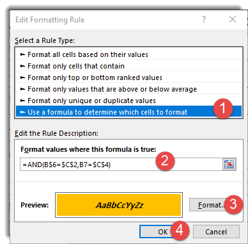Screen dimensions: 248x244
Task: Select 'Format only unique or duplicate values'
Action: 129,101
